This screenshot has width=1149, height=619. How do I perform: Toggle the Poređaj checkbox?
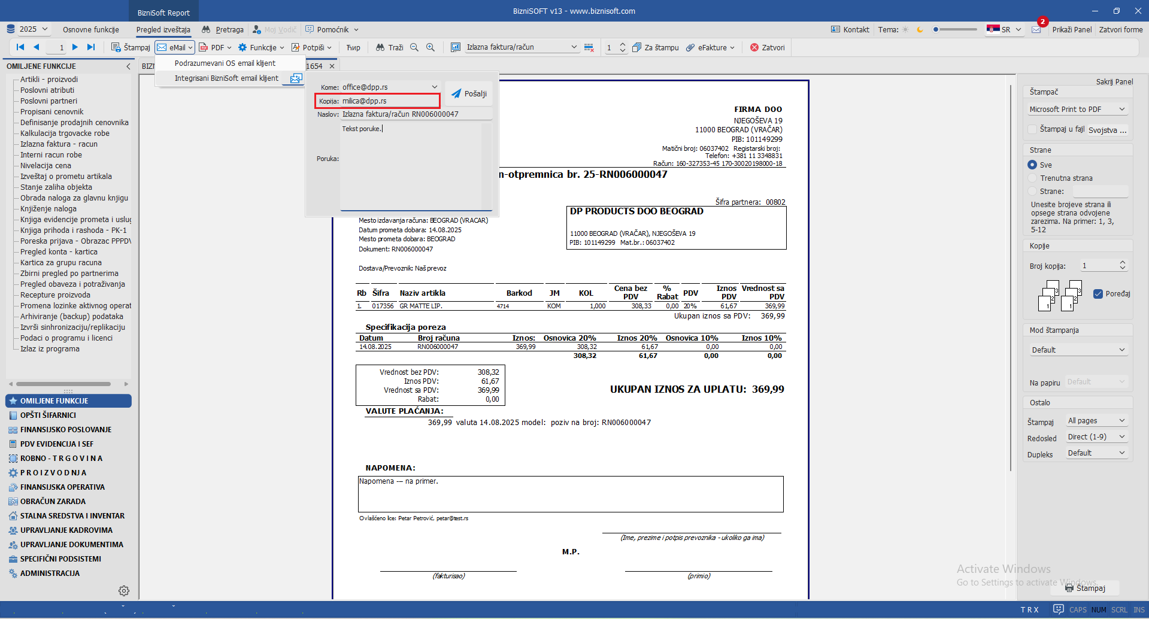pyautogui.click(x=1098, y=294)
